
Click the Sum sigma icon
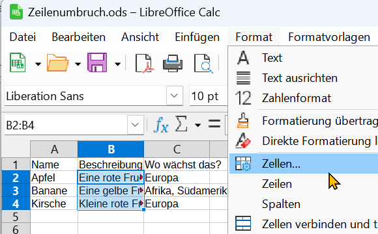(181, 124)
